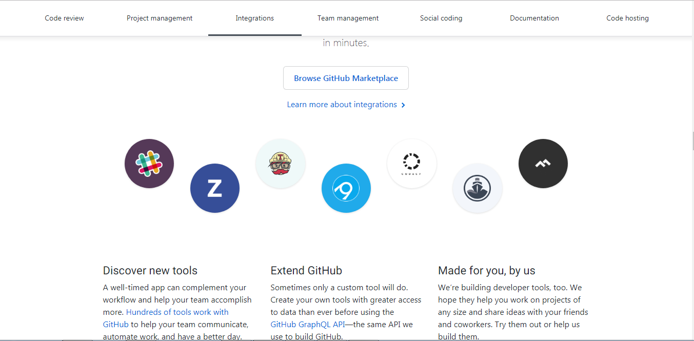The height and width of the screenshot is (341, 694).
Task: Open the Code hosting tab
Action: pyautogui.click(x=627, y=18)
